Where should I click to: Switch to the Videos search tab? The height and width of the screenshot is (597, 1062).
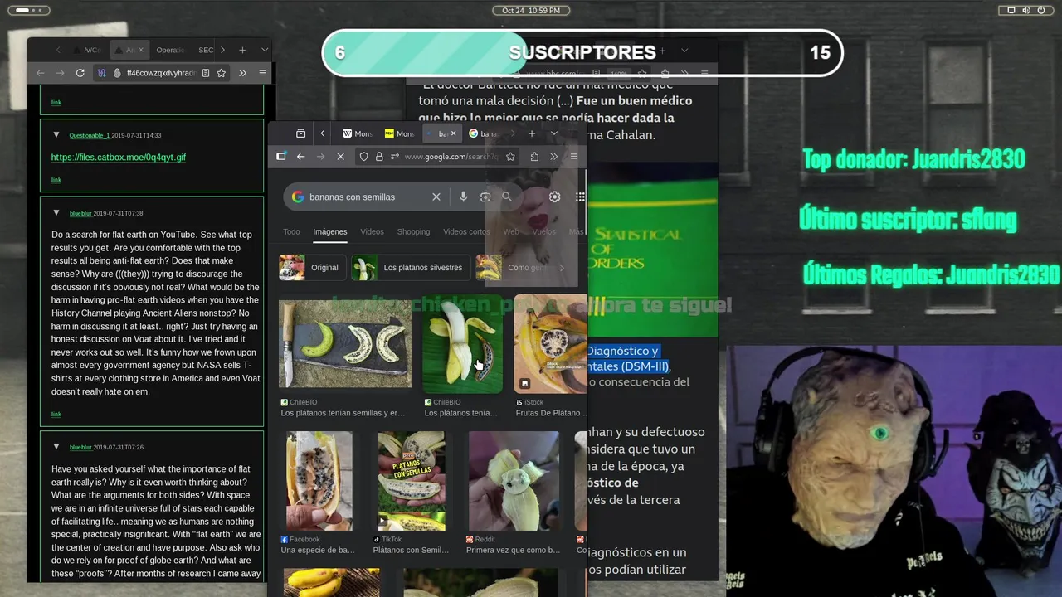(372, 232)
